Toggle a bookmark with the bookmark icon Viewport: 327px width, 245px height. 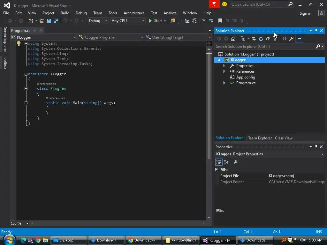point(220,21)
